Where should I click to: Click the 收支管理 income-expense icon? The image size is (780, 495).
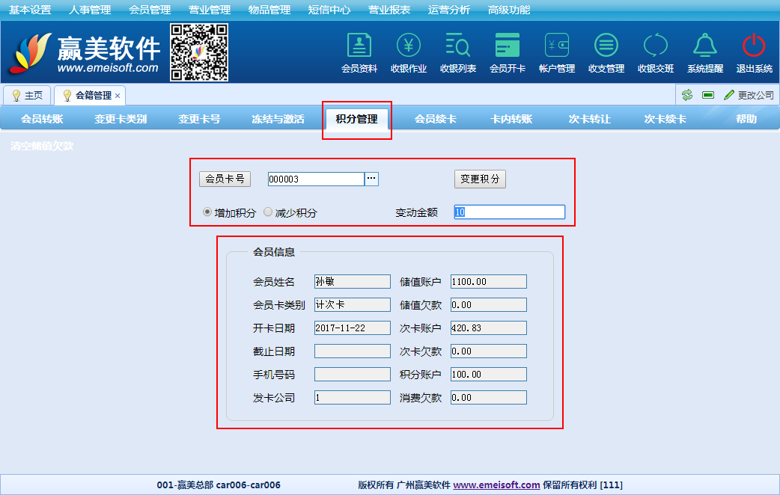pyautogui.click(x=606, y=46)
